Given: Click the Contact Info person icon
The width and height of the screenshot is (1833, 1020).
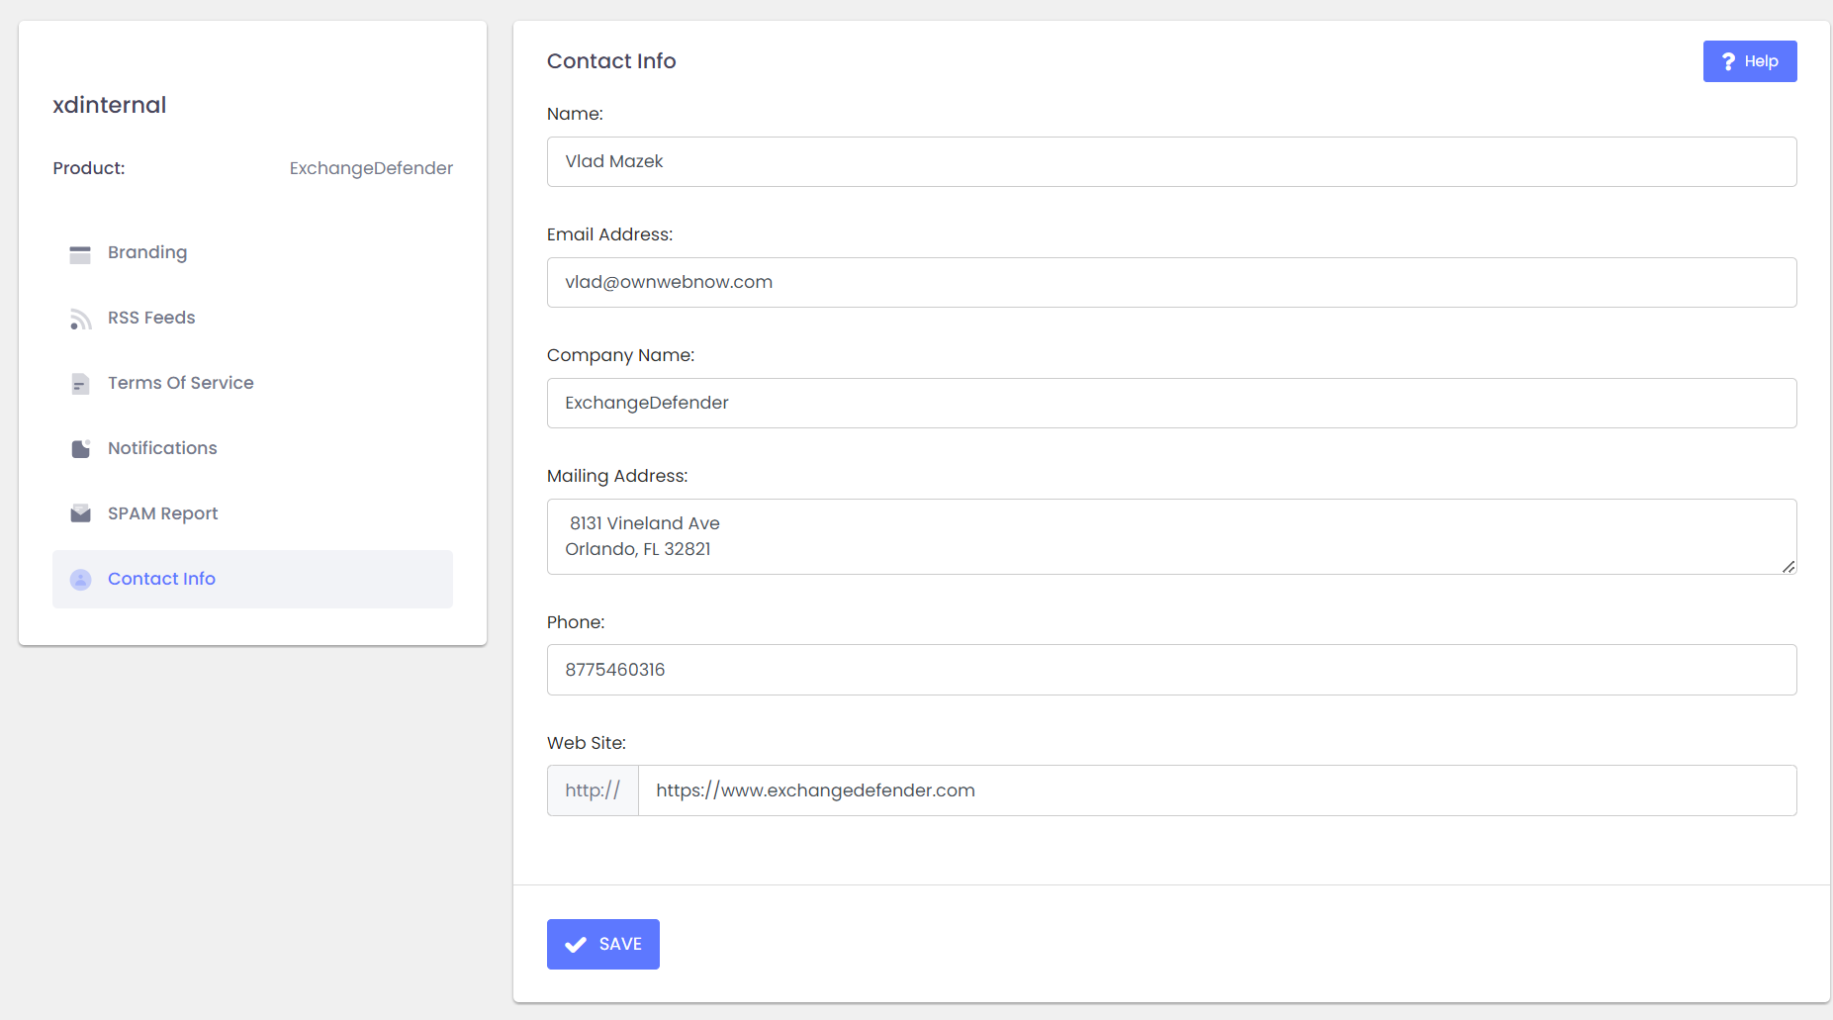Looking at the screenshot, I should 80,580.
